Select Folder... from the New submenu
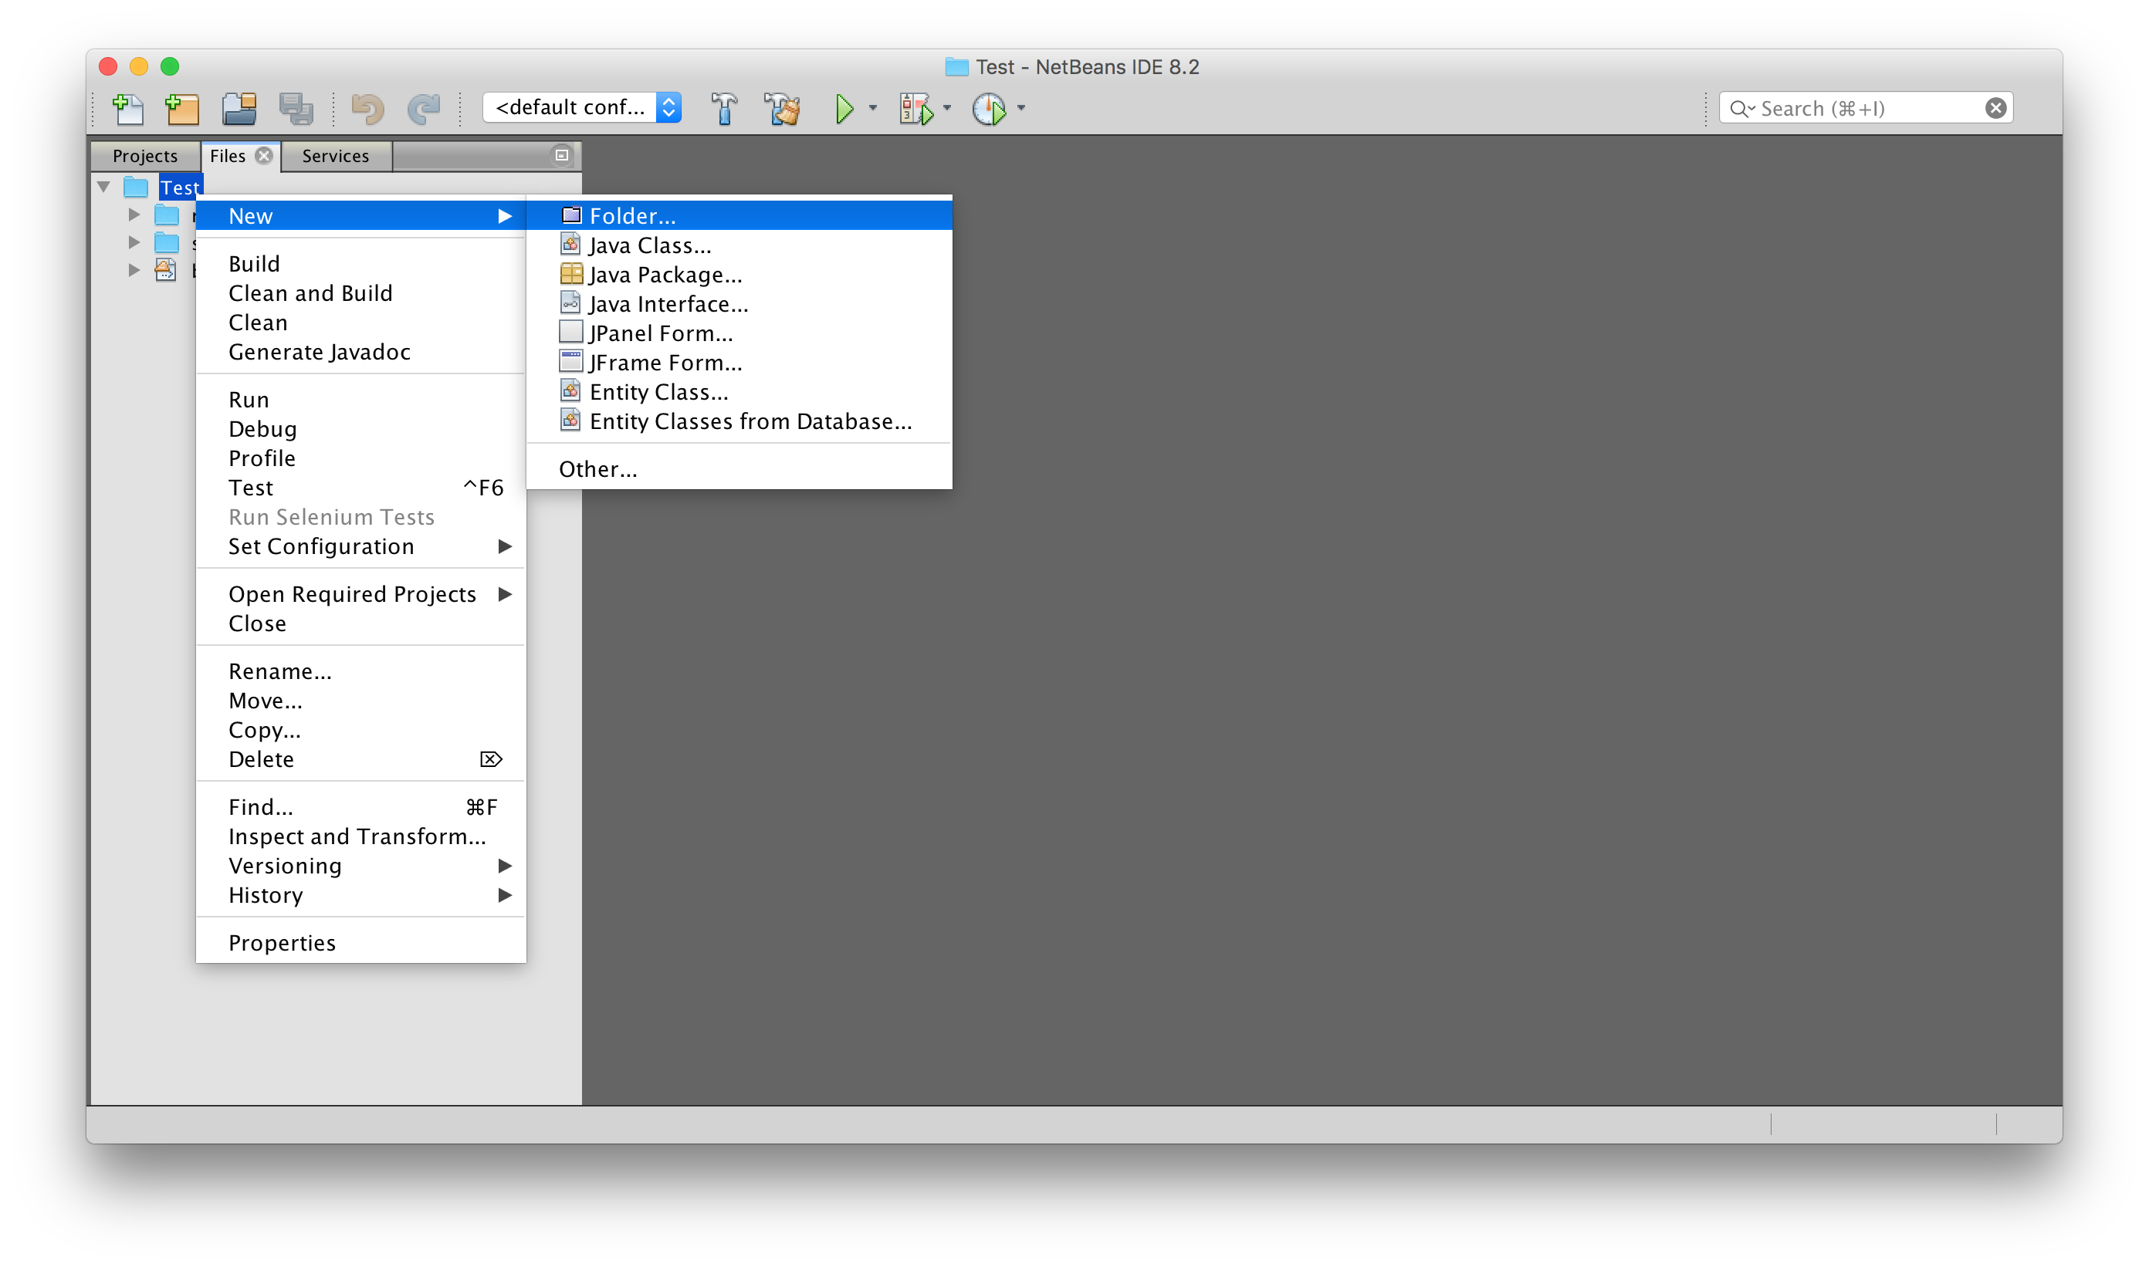The height and width of the screenshot is (1267, 2149). coord(739,216)
